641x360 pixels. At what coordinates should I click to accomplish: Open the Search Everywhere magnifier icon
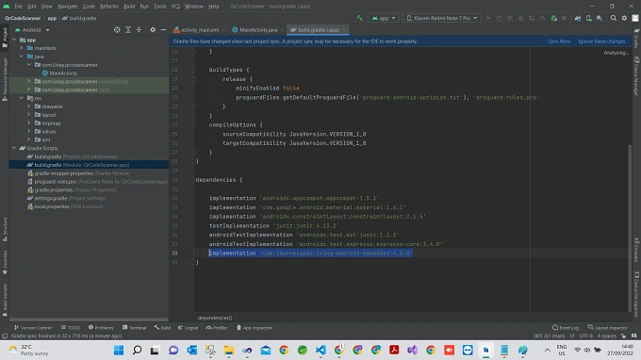click(614, 18)
